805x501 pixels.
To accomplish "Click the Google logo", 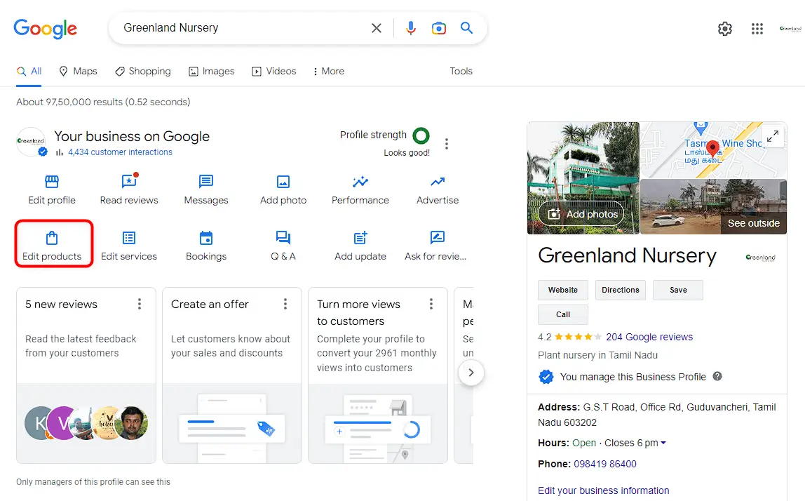I will coord(45,28).
